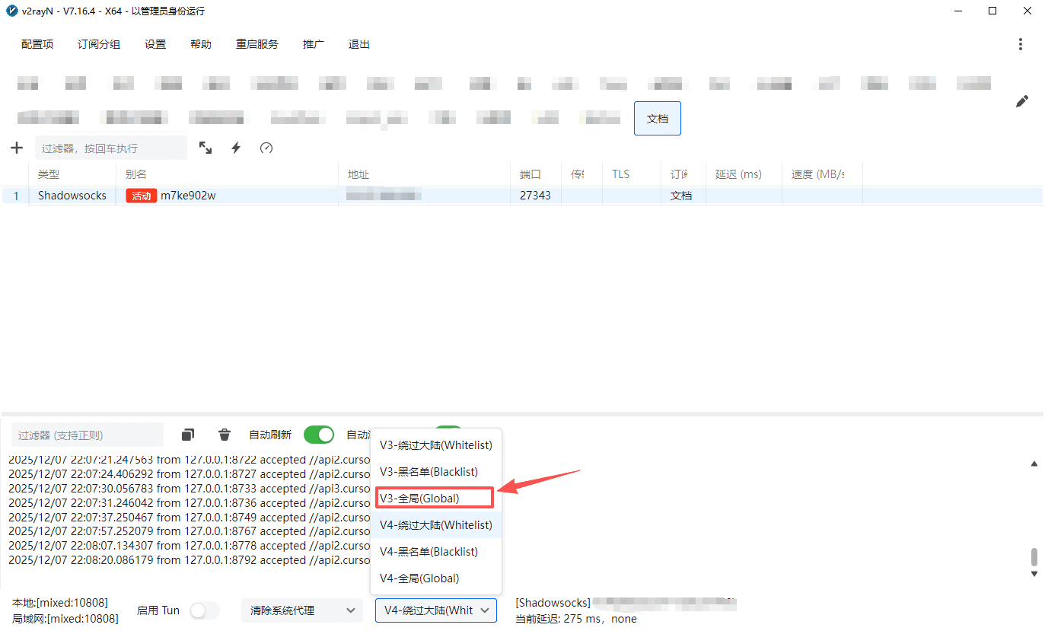Click the speedometer speed test icon
This screenshot has width=1045, height=631.
(266, 148)
